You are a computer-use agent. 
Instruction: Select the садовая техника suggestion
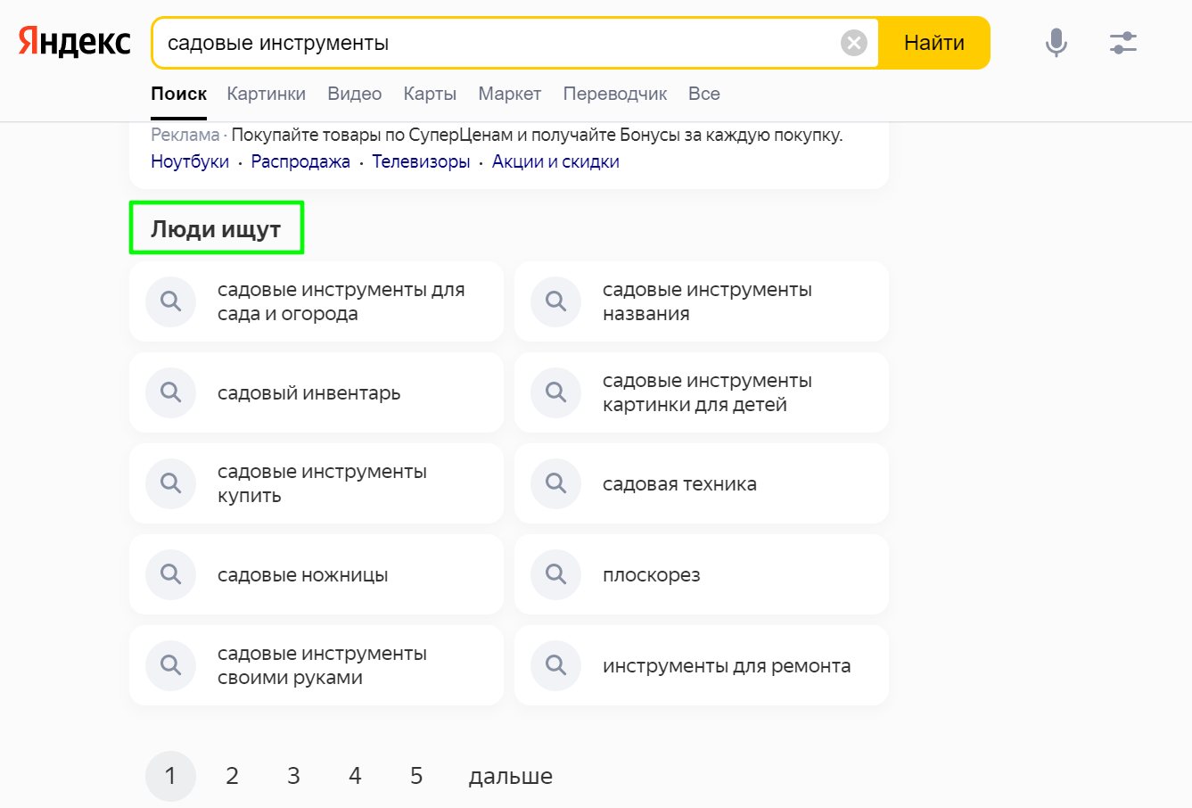[x=702, y=483]
